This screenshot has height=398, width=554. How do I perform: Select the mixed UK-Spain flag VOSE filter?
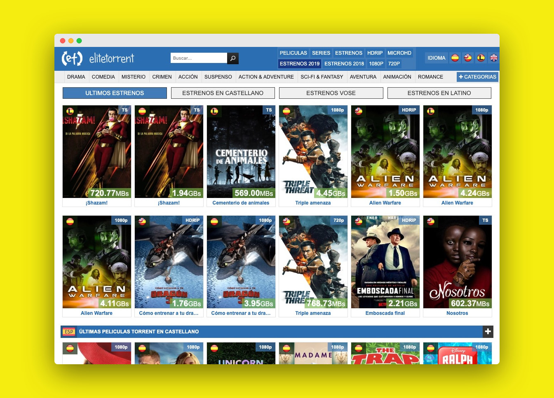[468, 58]
